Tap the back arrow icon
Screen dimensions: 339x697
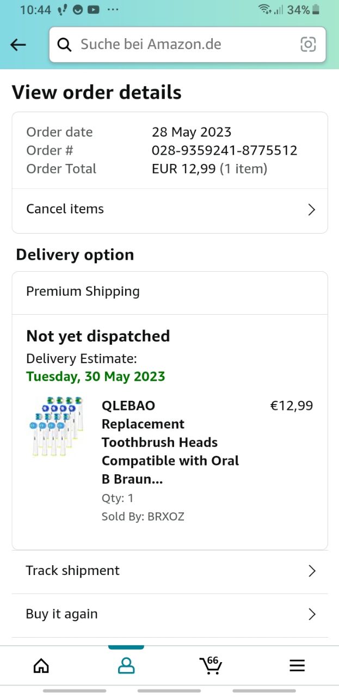[18, 45]
